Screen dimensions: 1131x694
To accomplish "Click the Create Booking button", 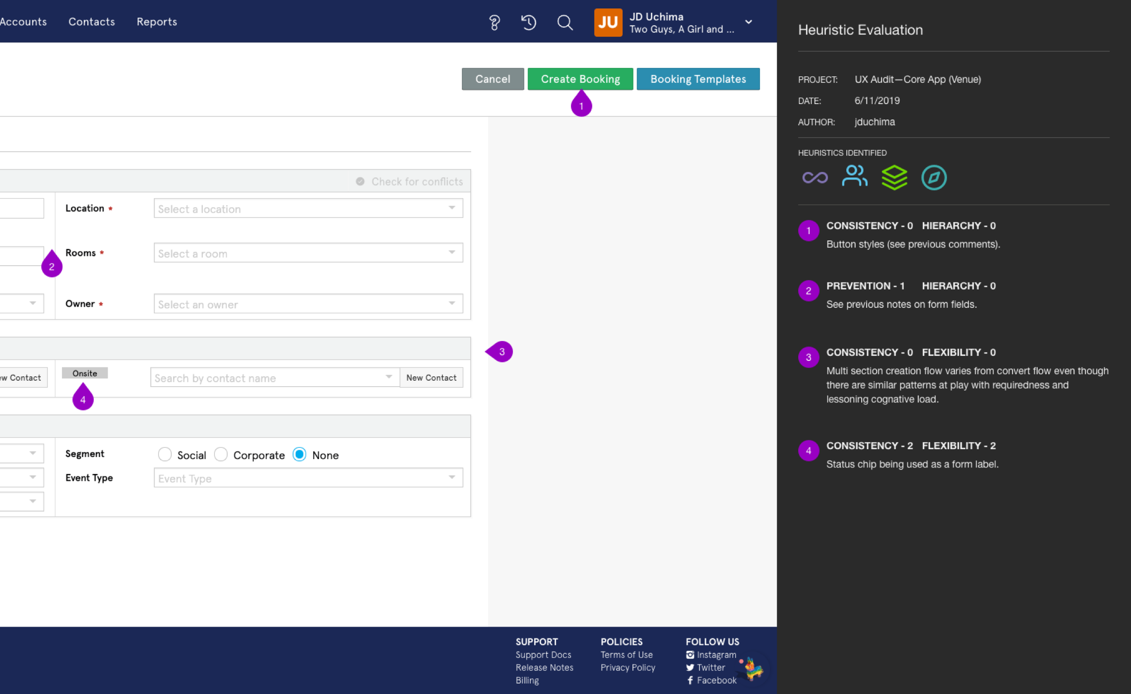I will (x=580, y=79).
